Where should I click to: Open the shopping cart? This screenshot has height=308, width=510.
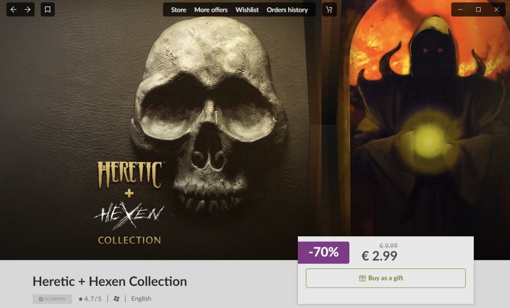[x=329, y=9]
